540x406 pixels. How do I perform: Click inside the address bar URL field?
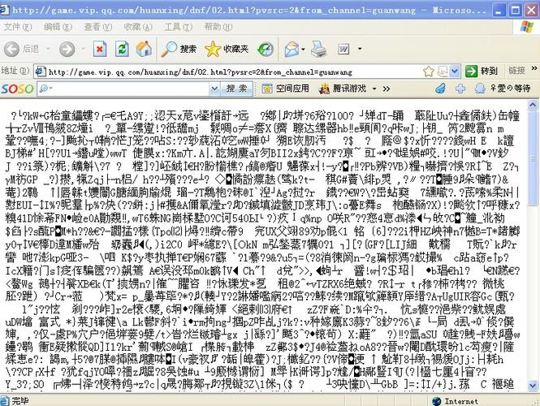point(244,71)
